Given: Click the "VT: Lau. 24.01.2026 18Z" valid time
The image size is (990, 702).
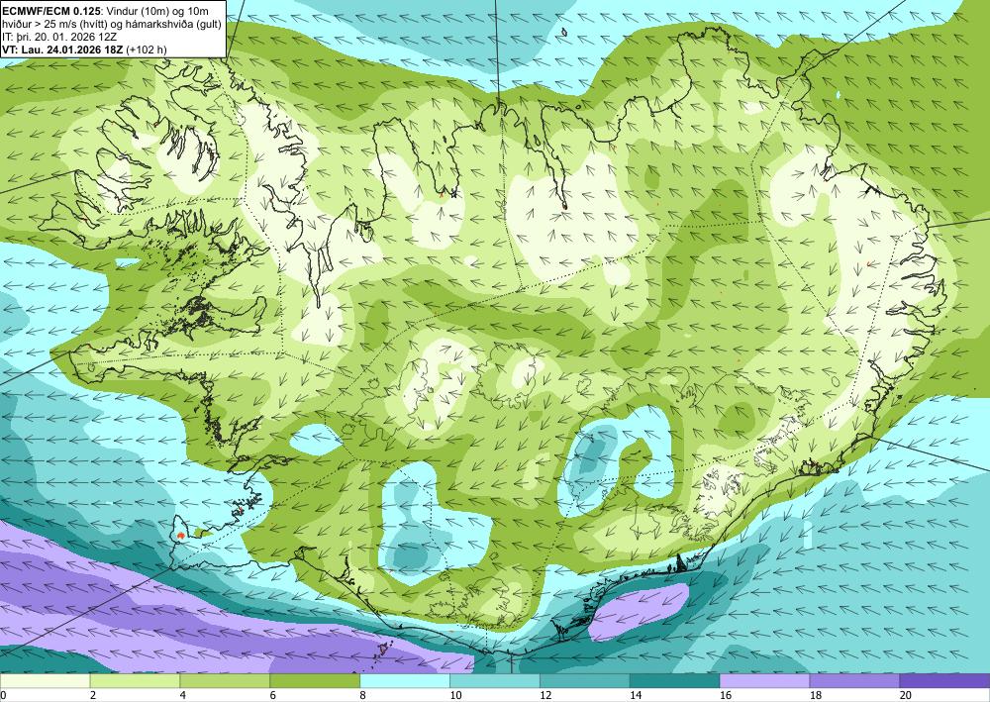Looking at the screenshot, I should click(62, 50).
